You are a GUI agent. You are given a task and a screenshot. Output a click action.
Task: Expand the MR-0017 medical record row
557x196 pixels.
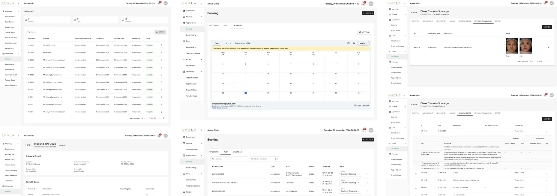point(416,188)
